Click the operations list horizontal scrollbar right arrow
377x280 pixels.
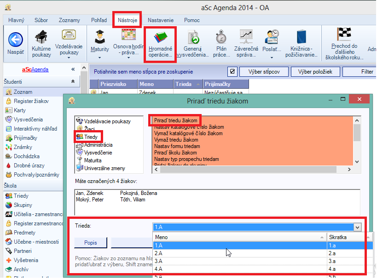point(349,170)
